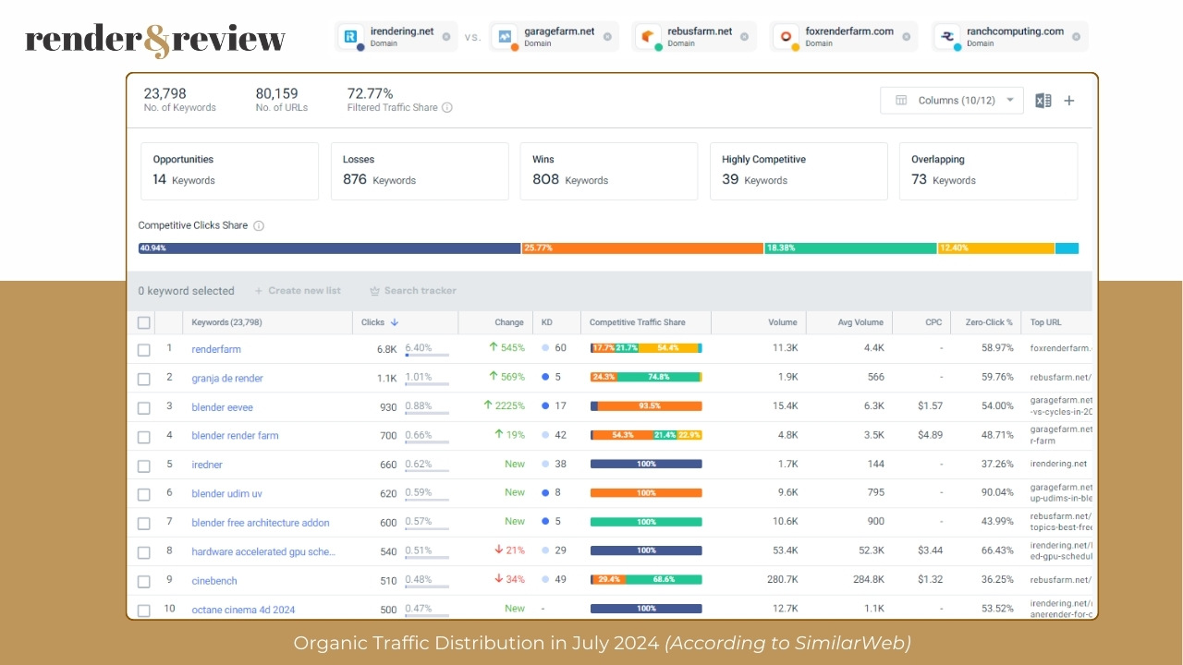Check the renderfarm keyword row
1183x665 pixels.
click(x=143, y=349)
